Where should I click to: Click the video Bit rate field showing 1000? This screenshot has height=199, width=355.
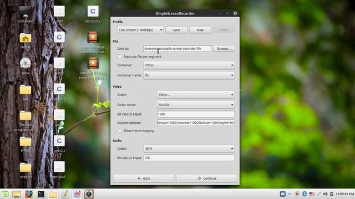point(196,114)
